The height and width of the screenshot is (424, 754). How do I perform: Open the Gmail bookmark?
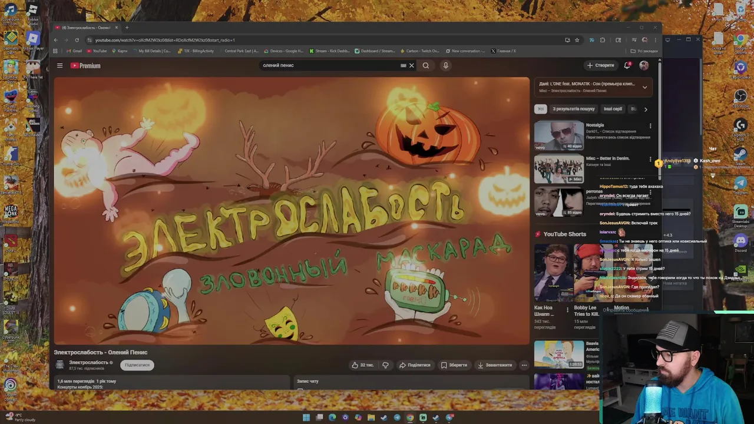74,51
